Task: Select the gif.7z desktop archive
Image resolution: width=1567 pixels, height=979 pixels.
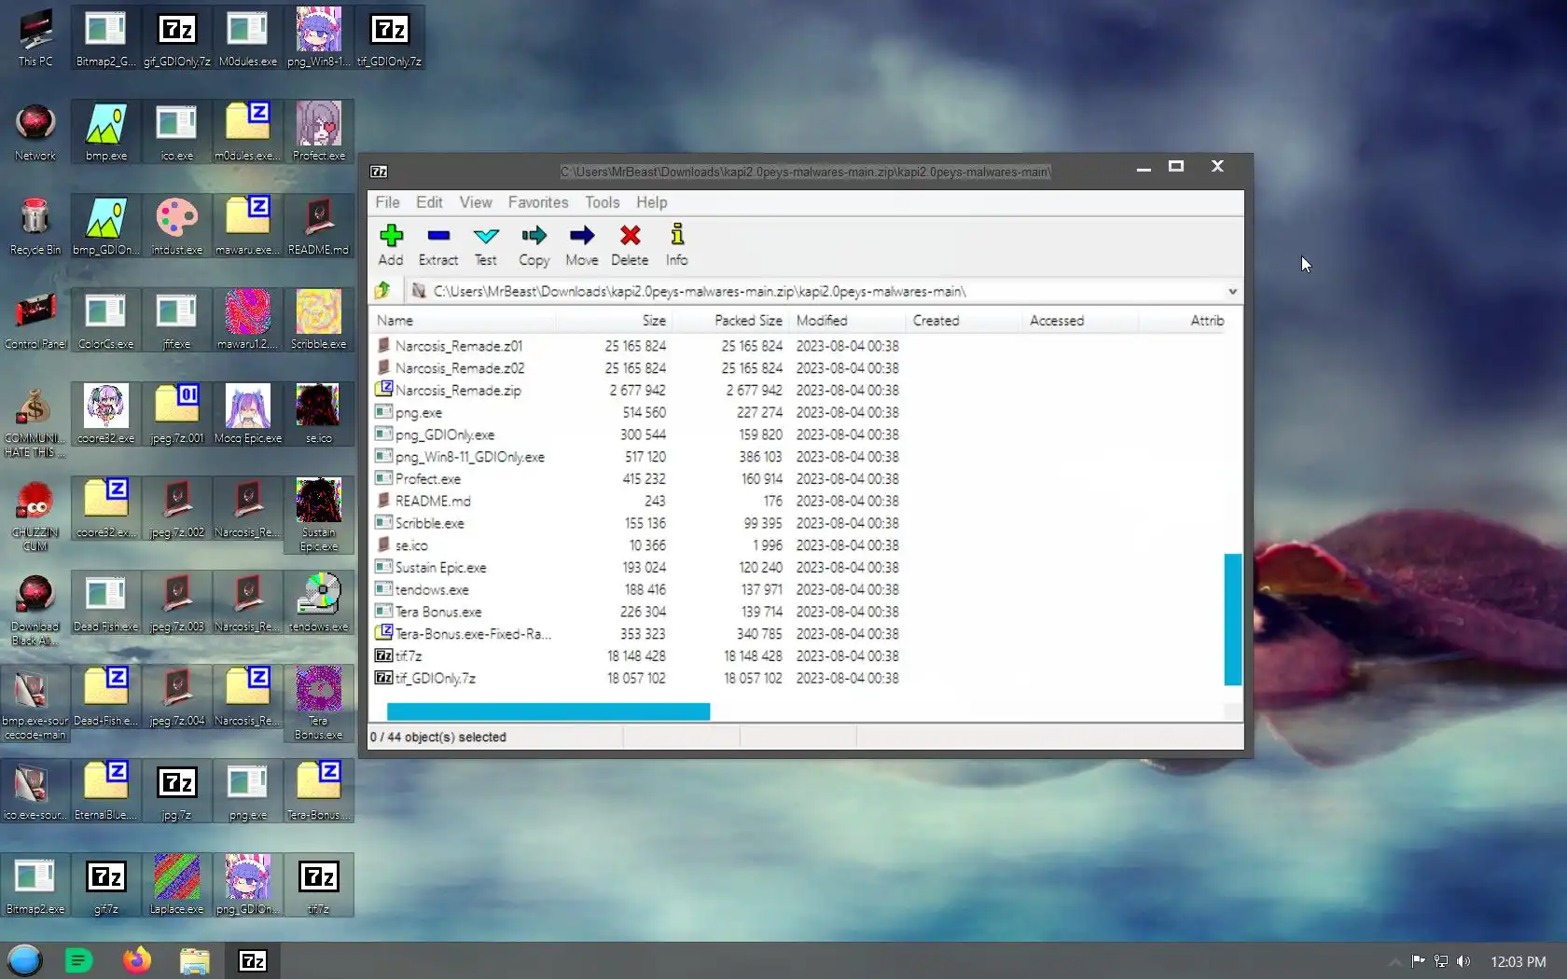Action: [106, 885]
